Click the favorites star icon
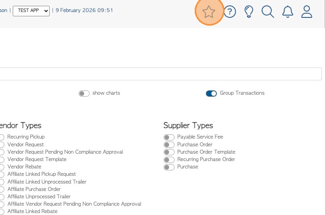The height and width of the screenshot is (215, 325). coord(209,12)
